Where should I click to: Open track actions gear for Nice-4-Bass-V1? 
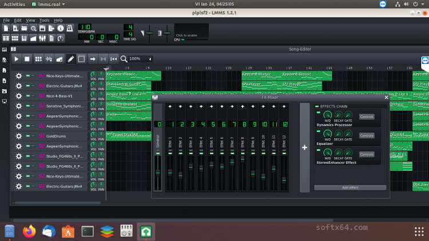pyautogui.click(x=19, y=96)
